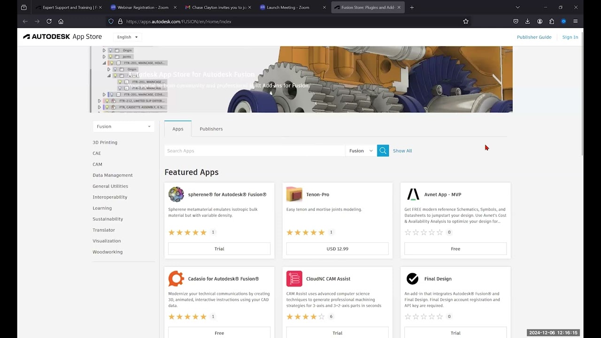Select the Visualization category

point(107,241)
